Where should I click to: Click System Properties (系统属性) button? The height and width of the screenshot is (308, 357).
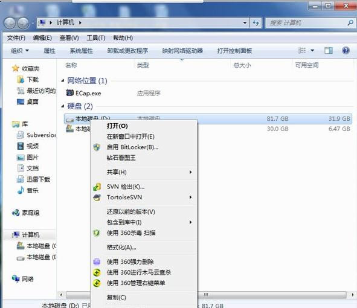pyautogui.click(x=82, y=51)
